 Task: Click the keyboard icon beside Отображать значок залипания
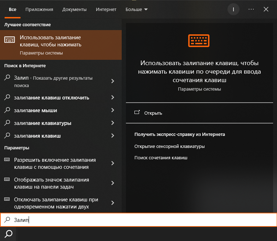7,179
